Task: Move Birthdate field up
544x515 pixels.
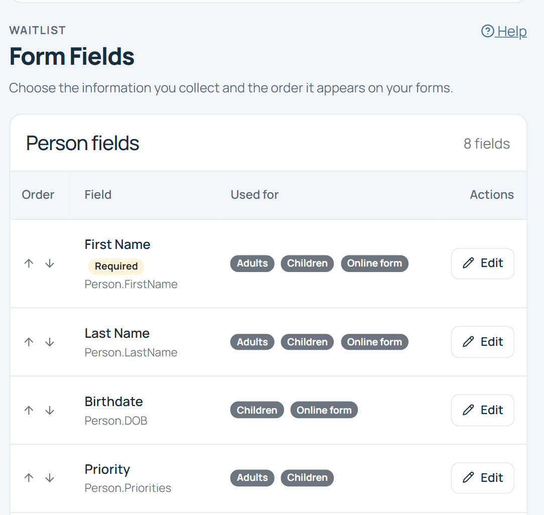Action: tap(29, 410)
